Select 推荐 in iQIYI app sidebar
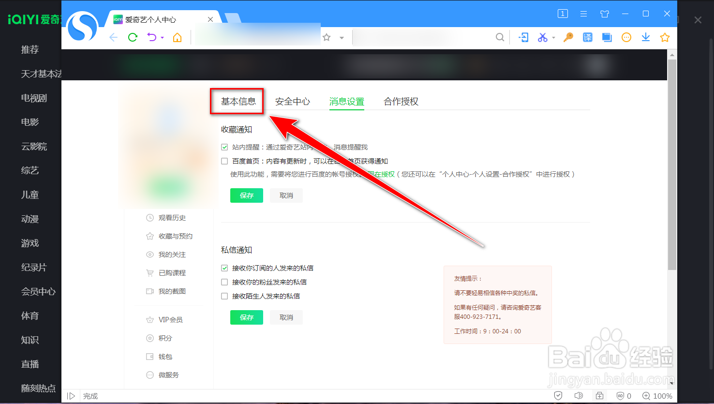This screenshot has height=404, width=714. [x=30, y=50]
